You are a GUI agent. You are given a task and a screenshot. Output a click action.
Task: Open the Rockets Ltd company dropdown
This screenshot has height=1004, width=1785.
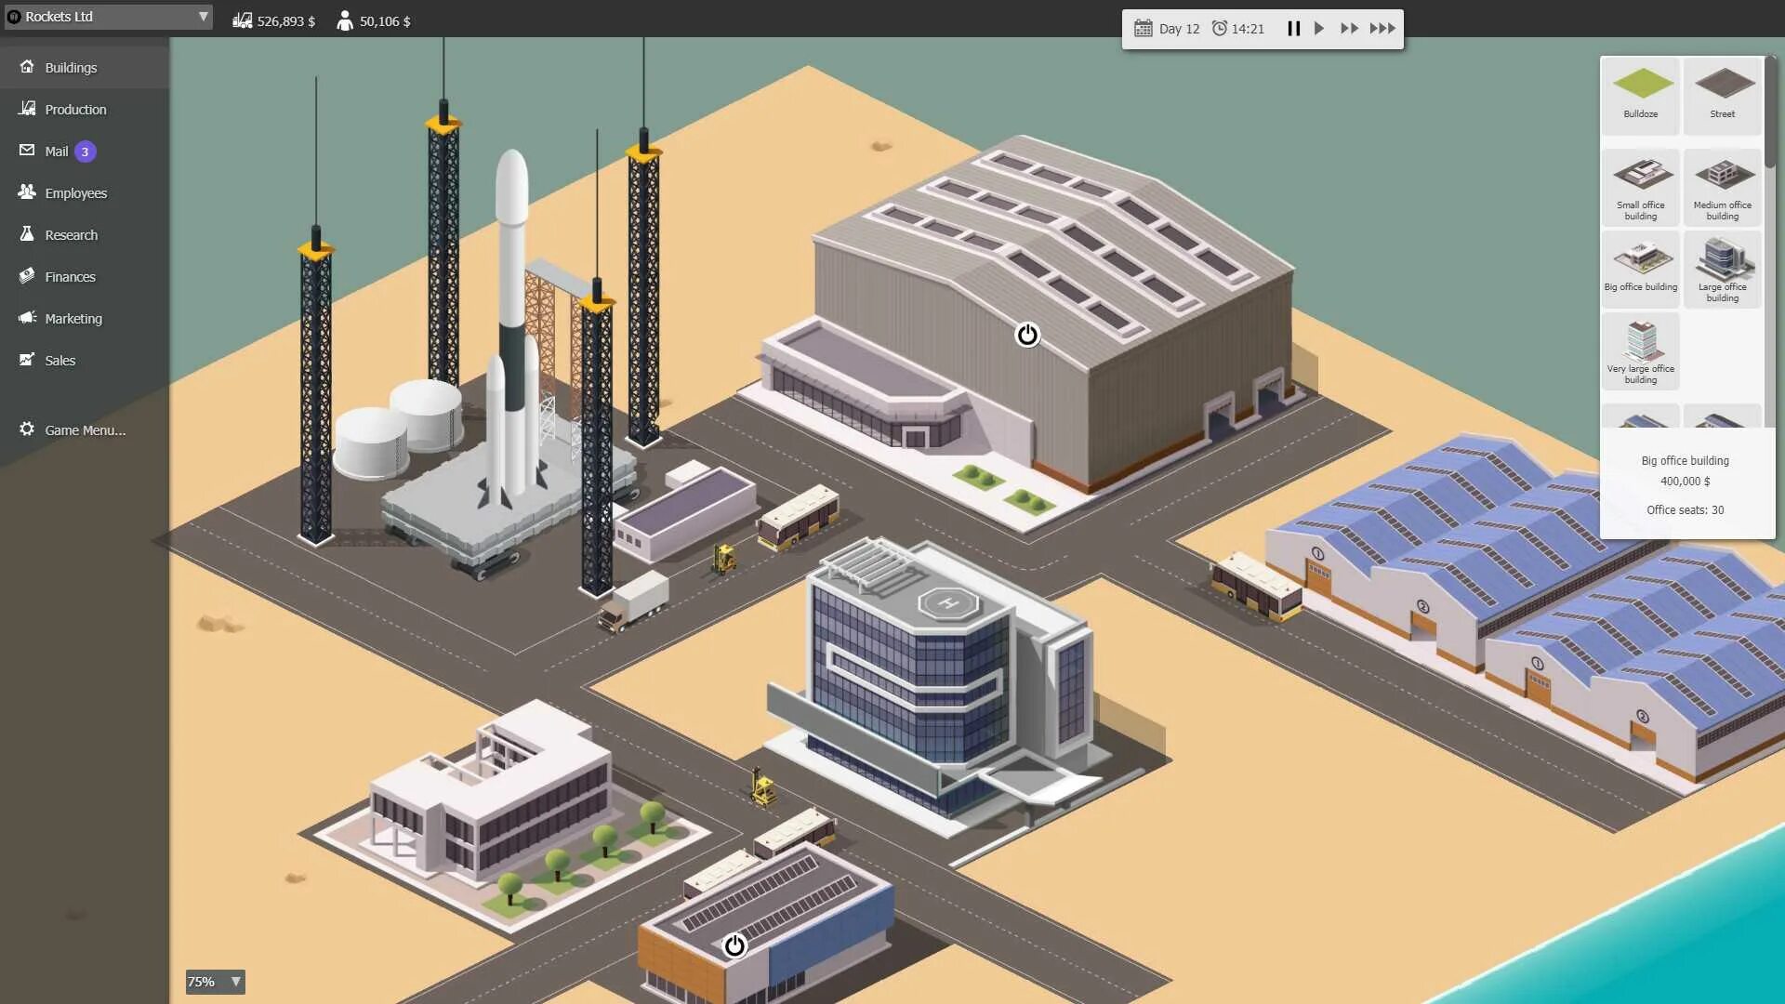[x=108, y=17]
